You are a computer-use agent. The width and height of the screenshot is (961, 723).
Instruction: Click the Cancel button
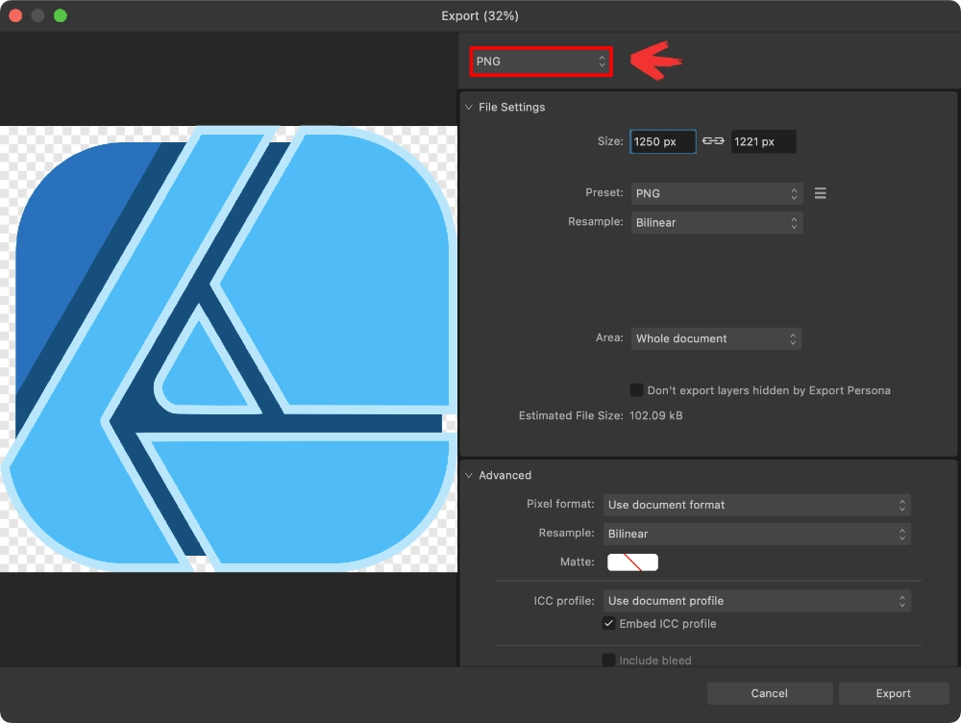click(x=769, y=693)
